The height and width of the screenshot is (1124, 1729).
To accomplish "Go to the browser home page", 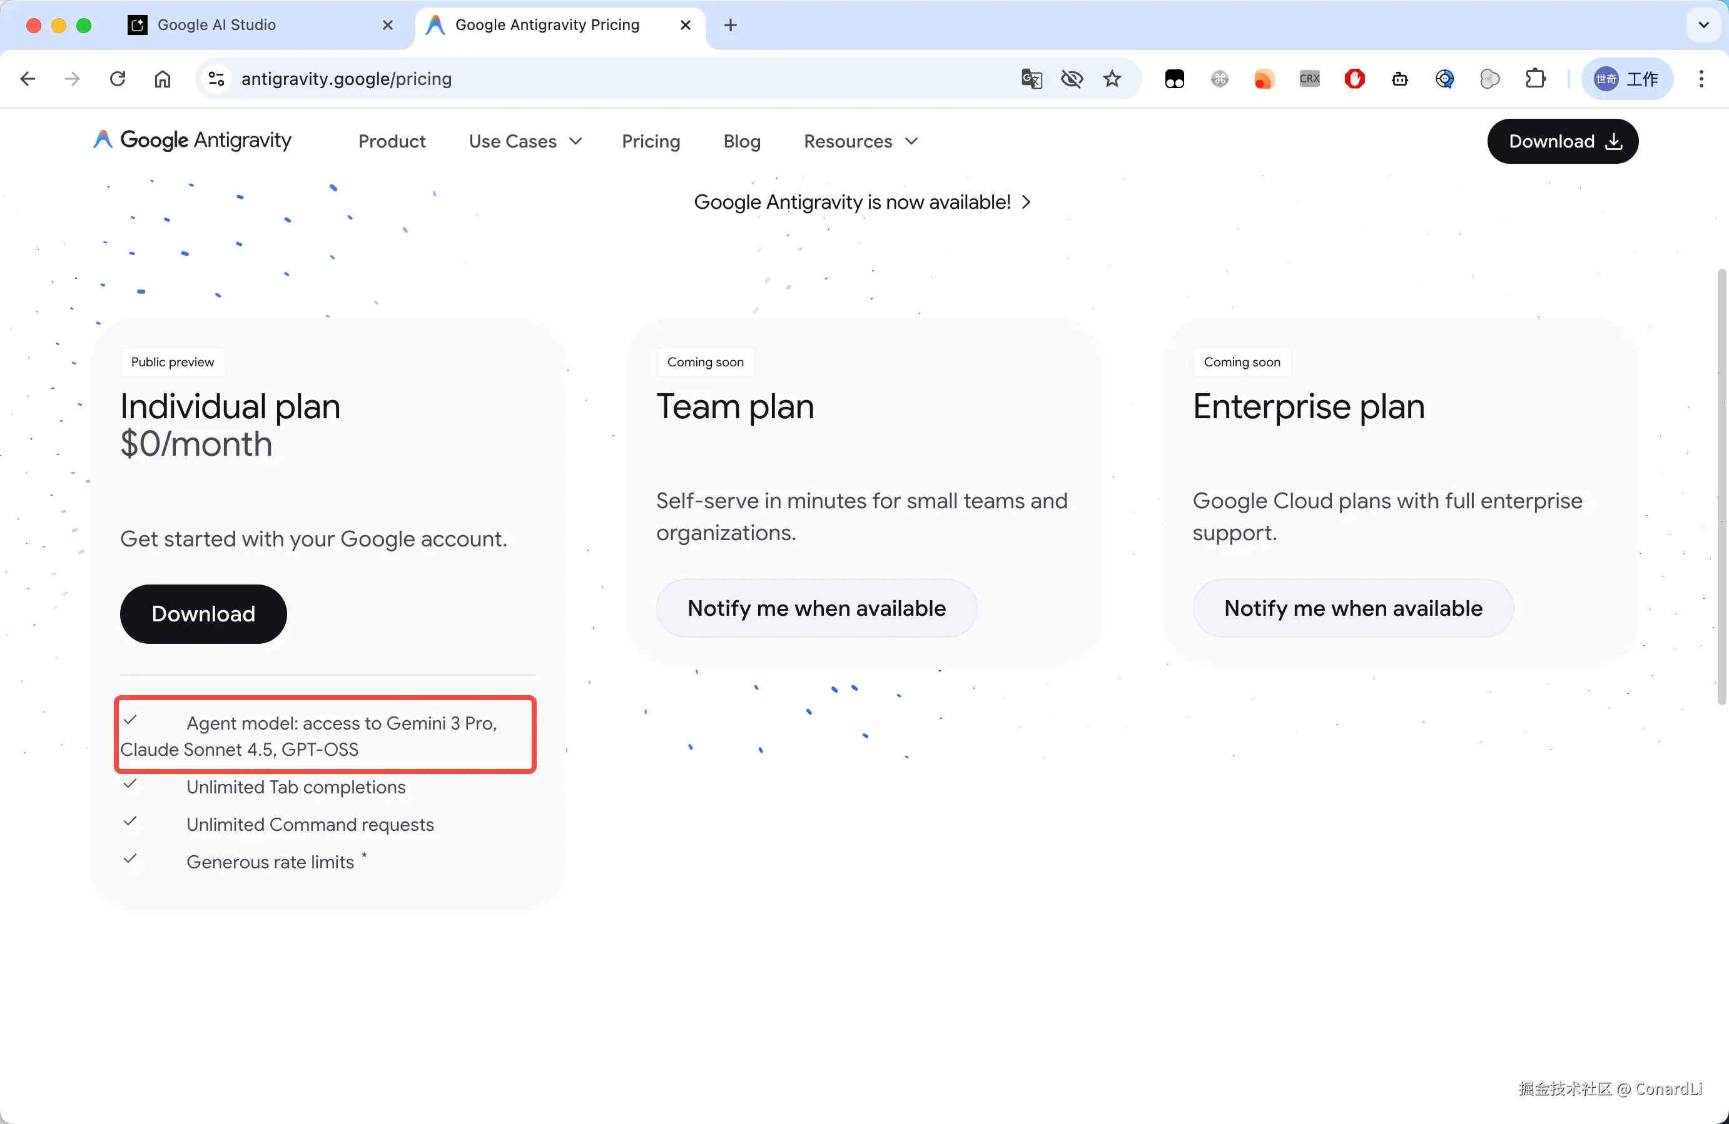I will point(162,78).
